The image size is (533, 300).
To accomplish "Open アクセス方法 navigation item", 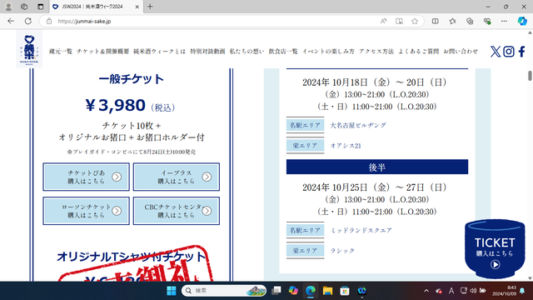I will click(x=376, y=52).
